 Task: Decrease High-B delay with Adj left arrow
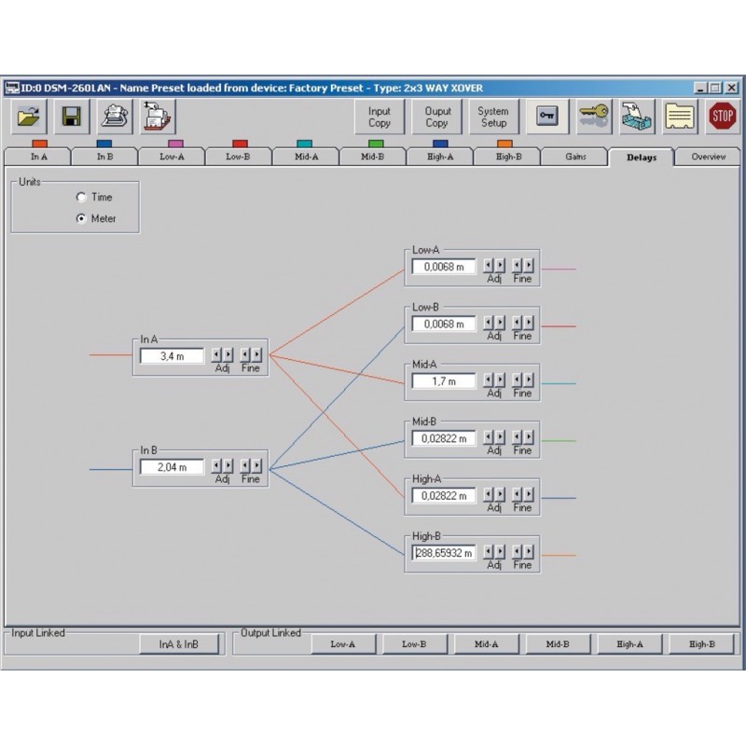[488, 551]
